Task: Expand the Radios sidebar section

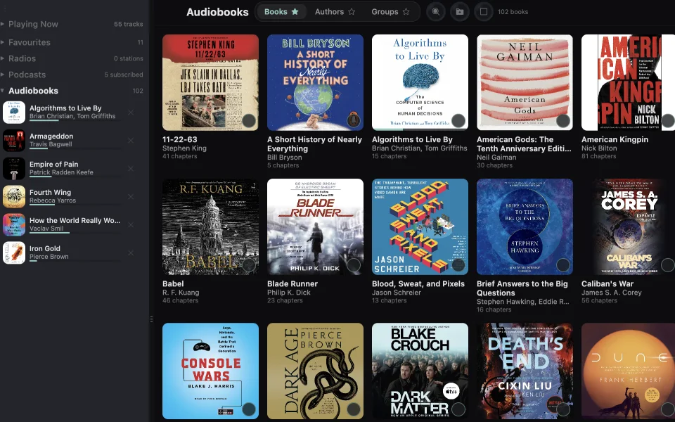Action: pyautogui.click(x=3, y=58)
